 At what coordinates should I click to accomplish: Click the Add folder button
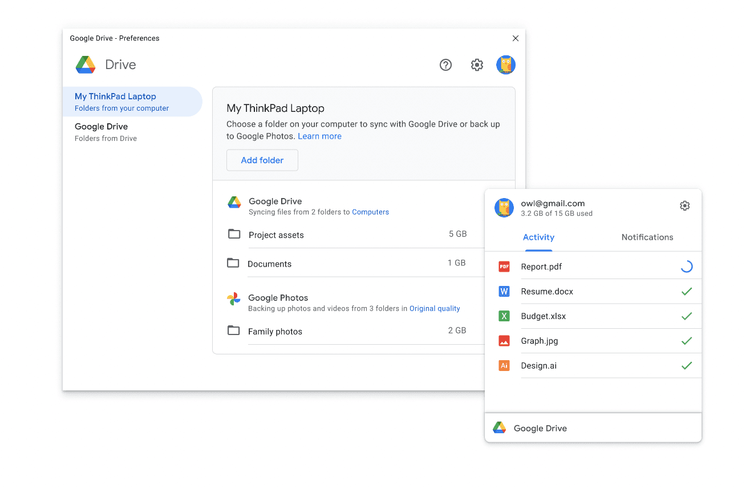click(262, 160)
